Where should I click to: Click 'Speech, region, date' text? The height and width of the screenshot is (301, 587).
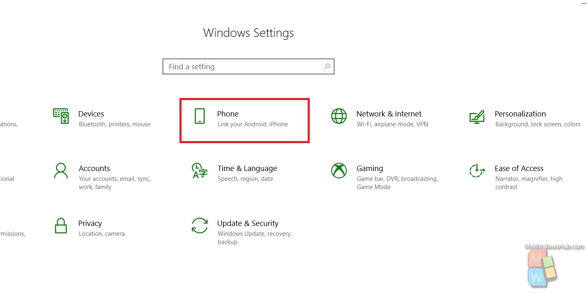point(245,179)
